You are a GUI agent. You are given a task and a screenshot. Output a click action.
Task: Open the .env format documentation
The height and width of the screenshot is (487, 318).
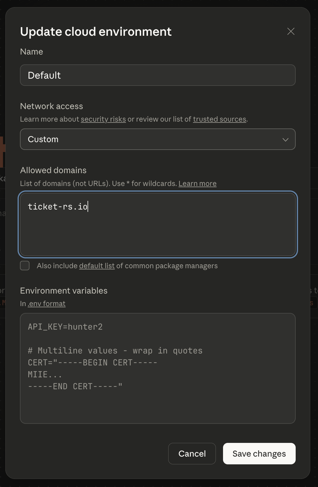point(47,303)
